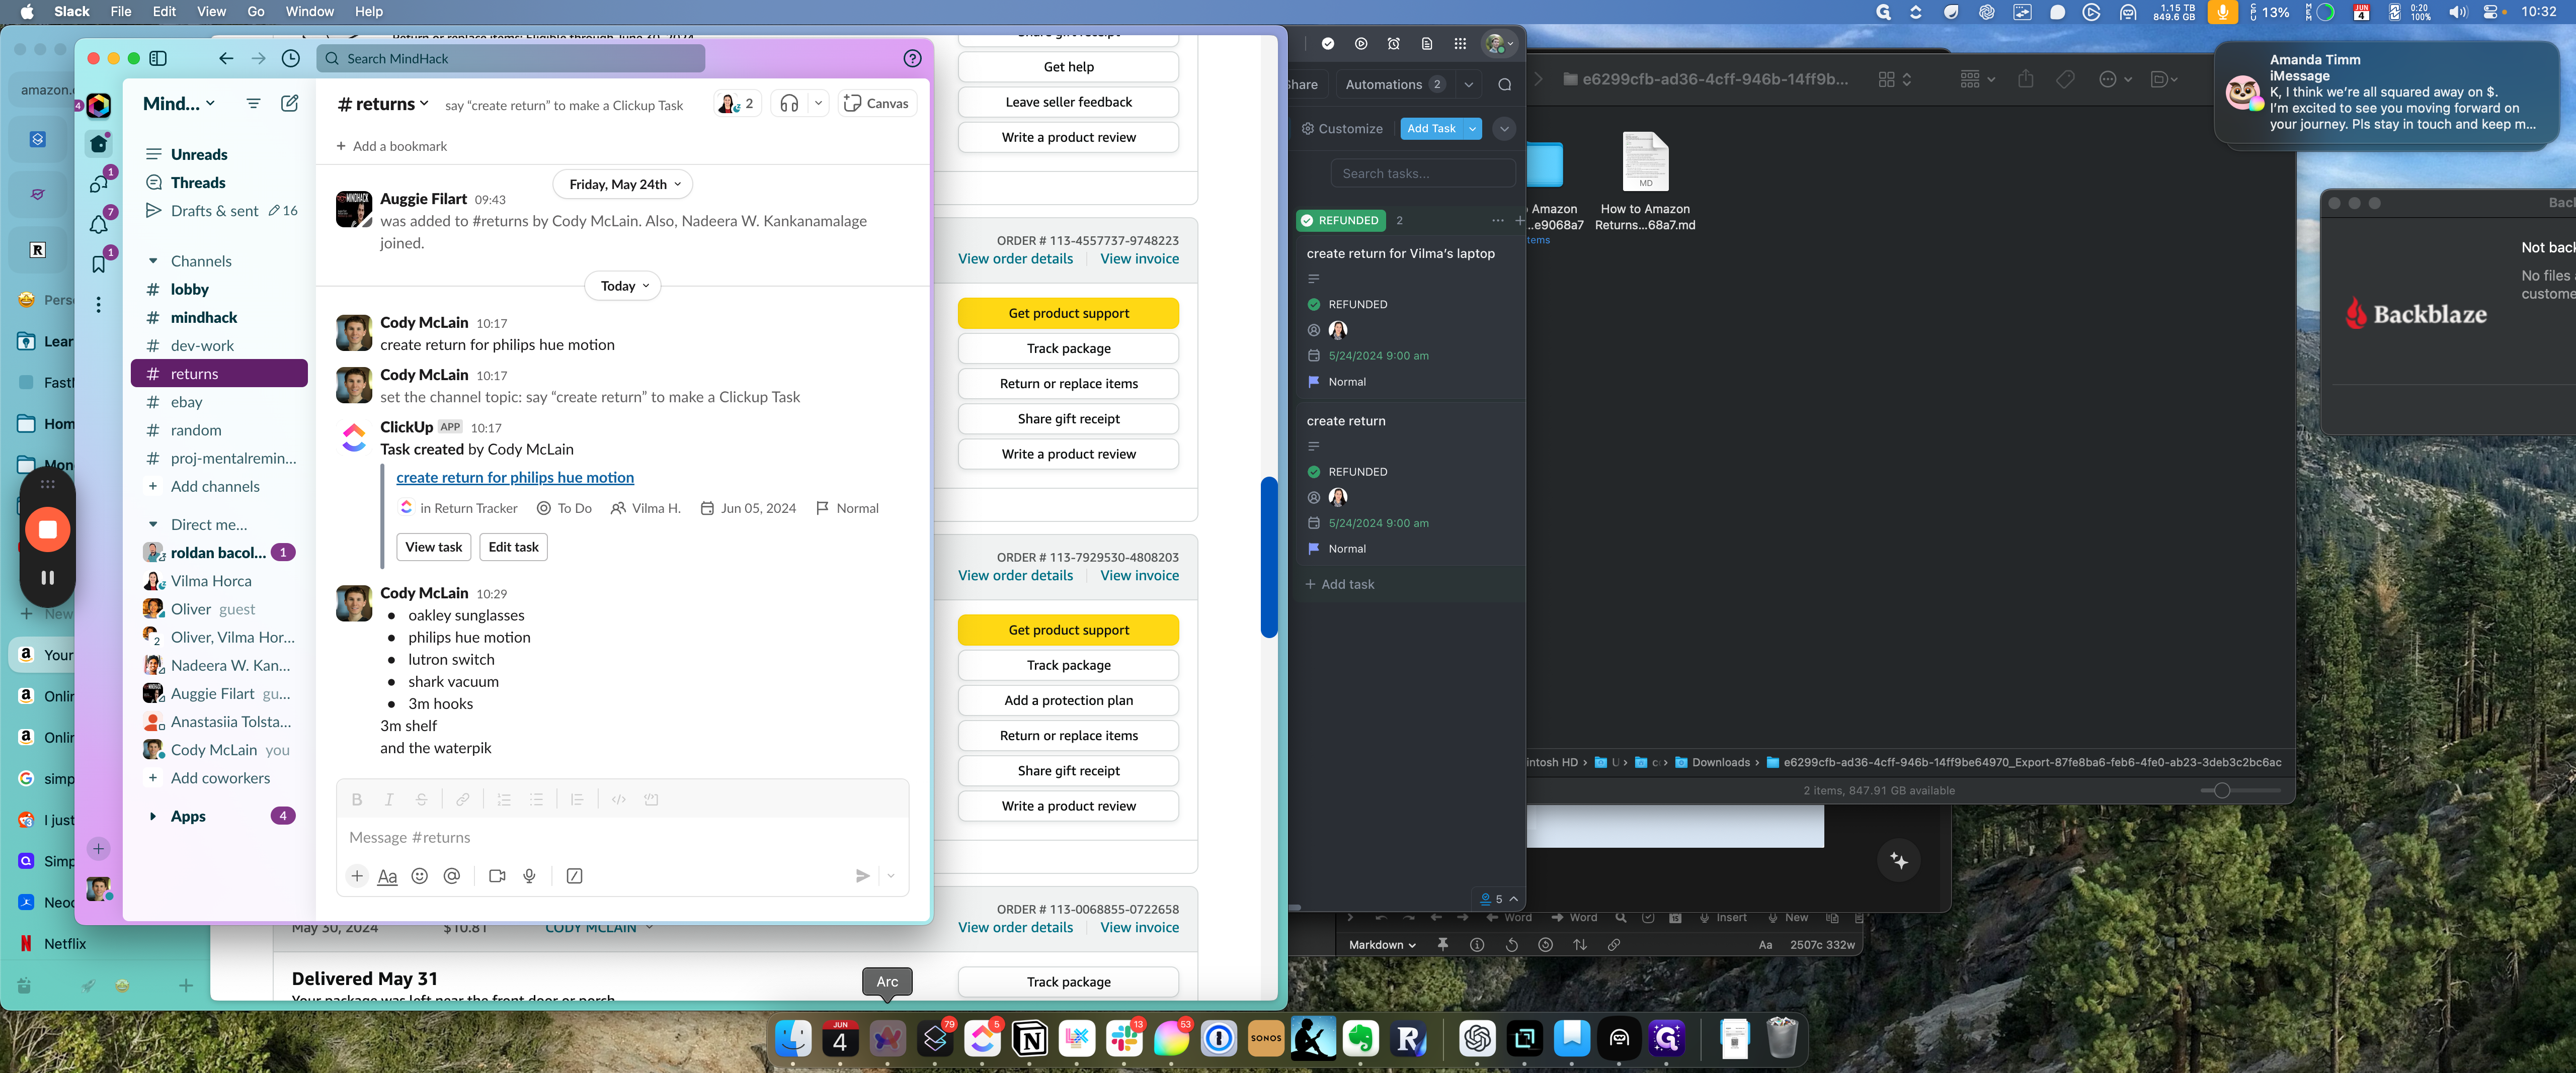Viewport: 2576px width, 1073px height.
Task: Open the dev-work channel
Action: click(x=219, y=345)
